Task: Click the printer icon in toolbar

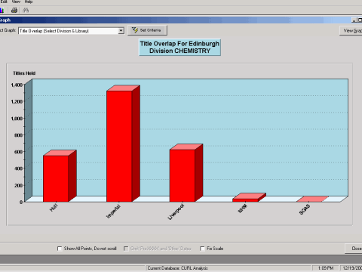Action: pos(14,10)
